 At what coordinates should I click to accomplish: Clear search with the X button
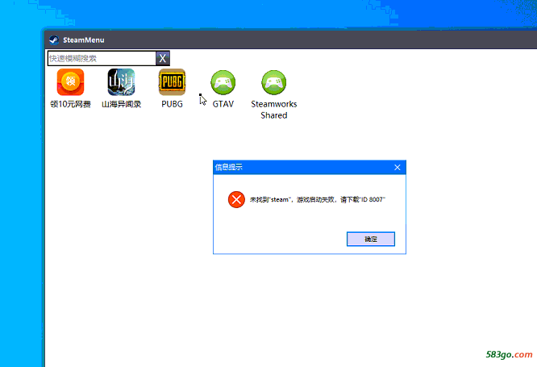163,58
